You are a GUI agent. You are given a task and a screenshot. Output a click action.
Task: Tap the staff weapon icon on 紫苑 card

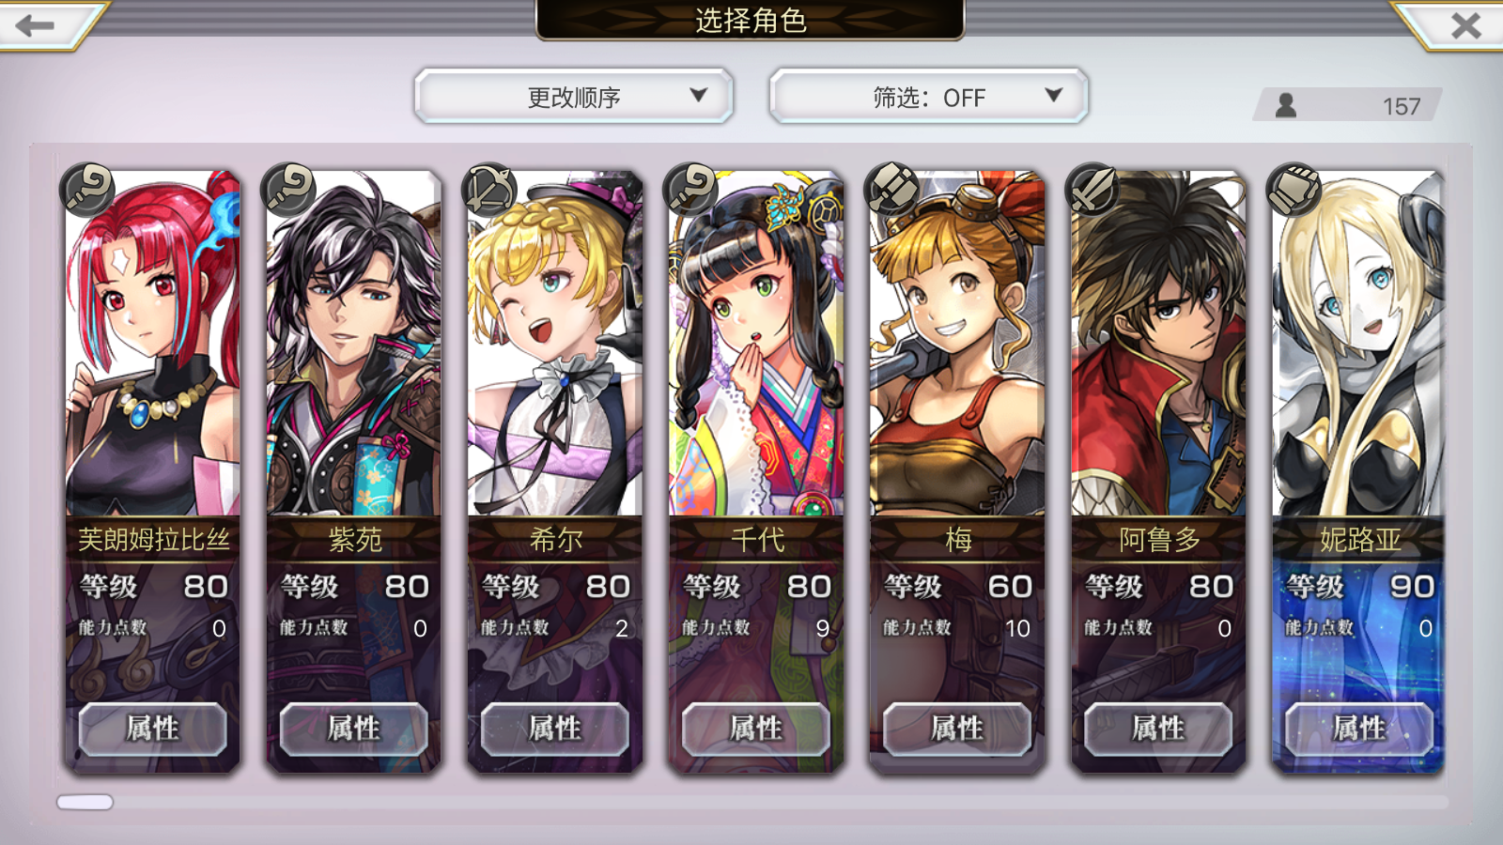pos(289,190)
